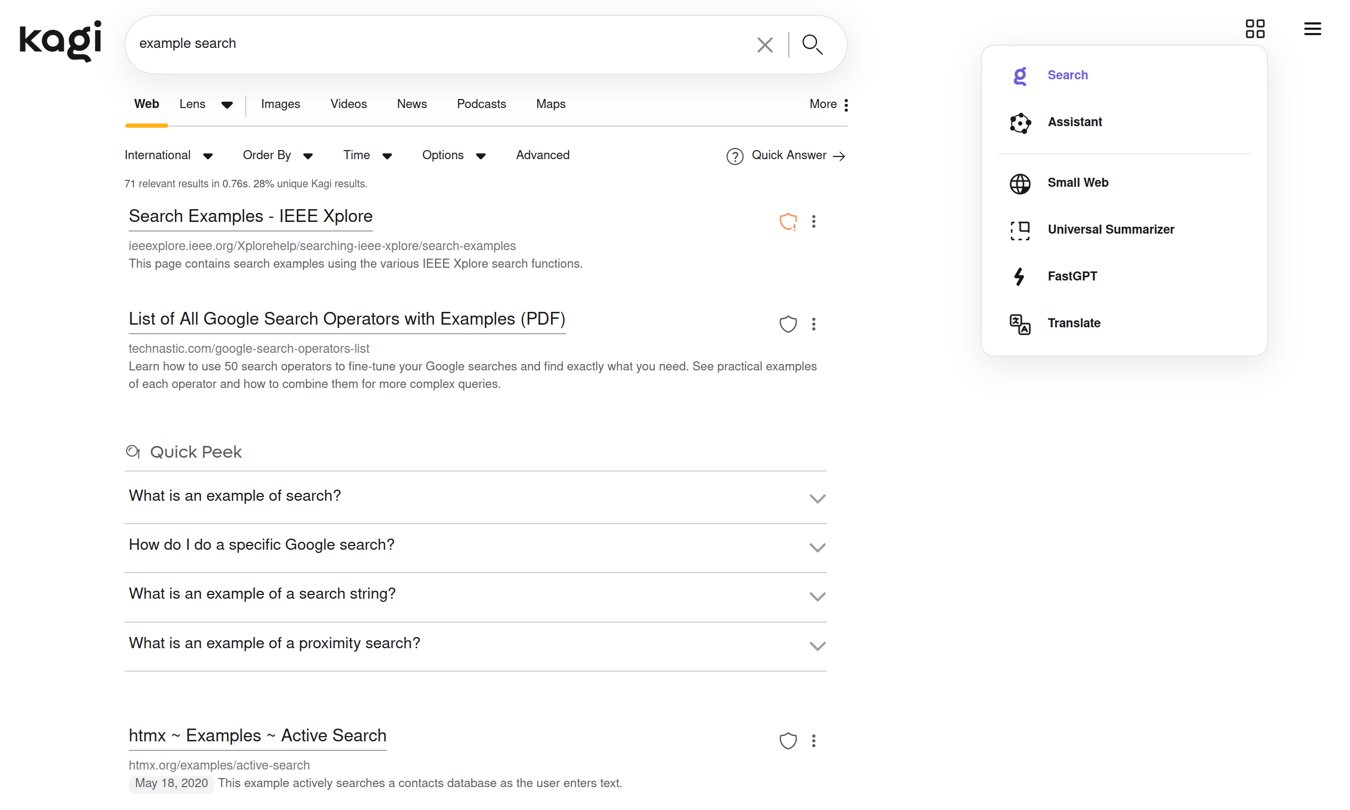Open Universal Summarizer from apps panel
1350x810 pixels.
(1110, 229)
